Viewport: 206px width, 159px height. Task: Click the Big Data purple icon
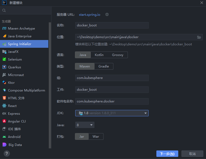click(x=4, y=145)
